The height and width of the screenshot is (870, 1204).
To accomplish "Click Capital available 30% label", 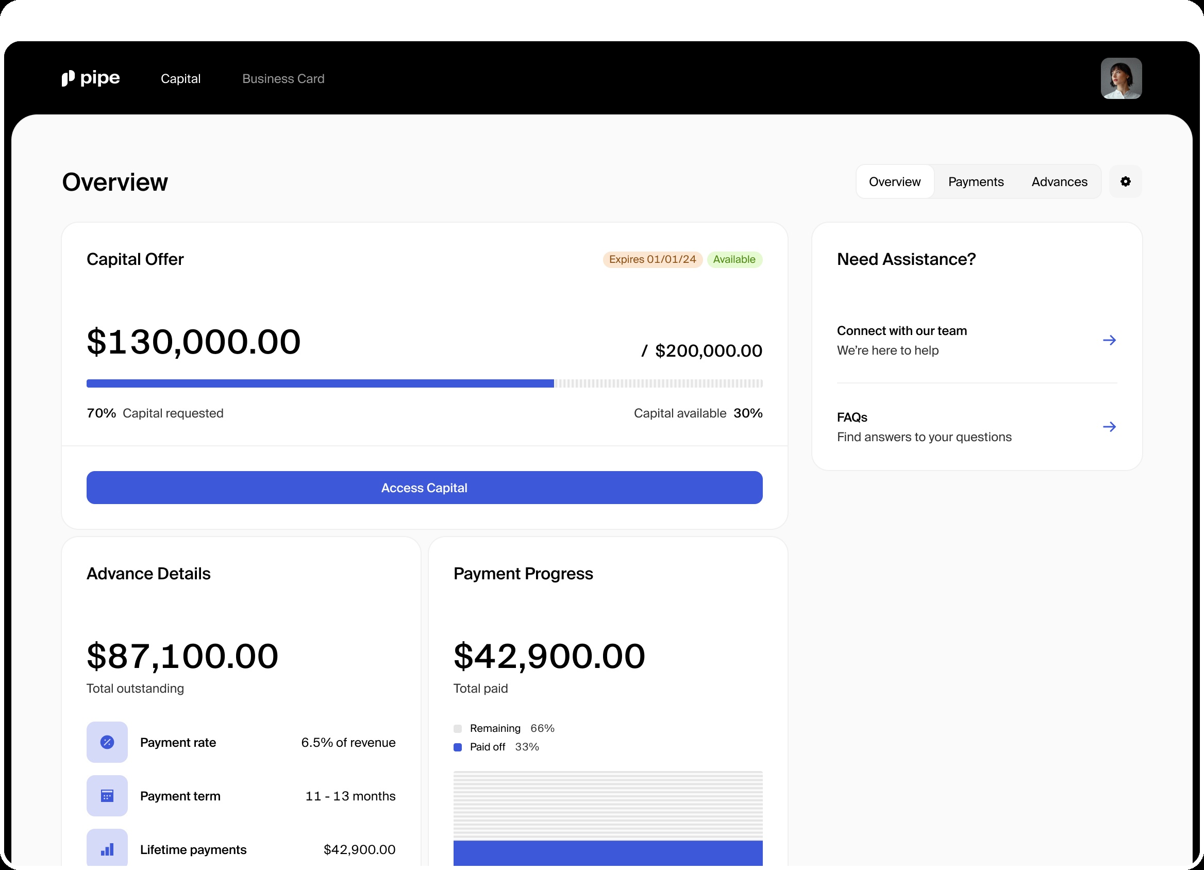I will (x=698, y=413).
